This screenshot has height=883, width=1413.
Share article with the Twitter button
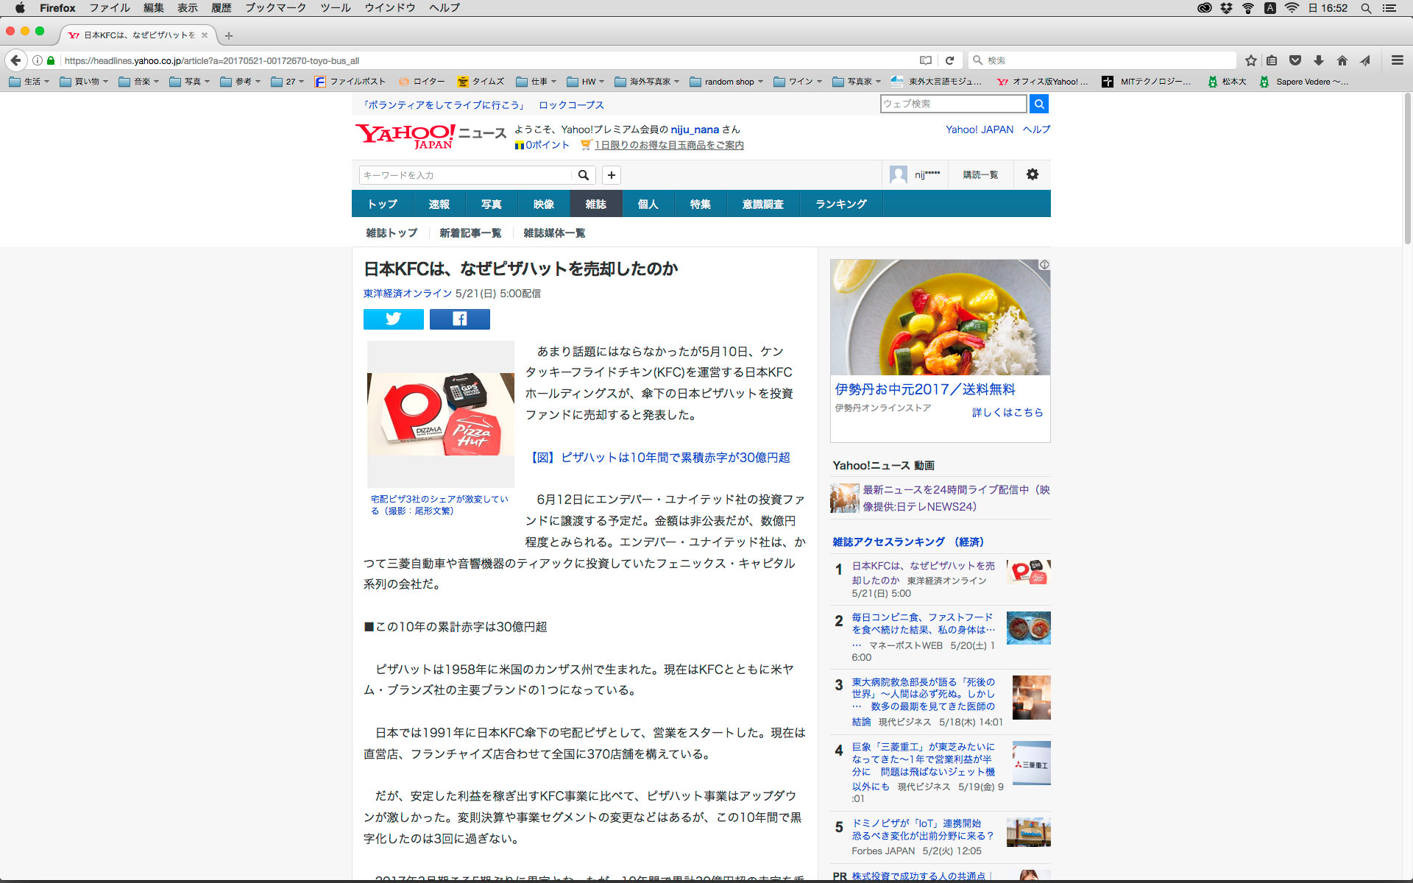[393, 319]
